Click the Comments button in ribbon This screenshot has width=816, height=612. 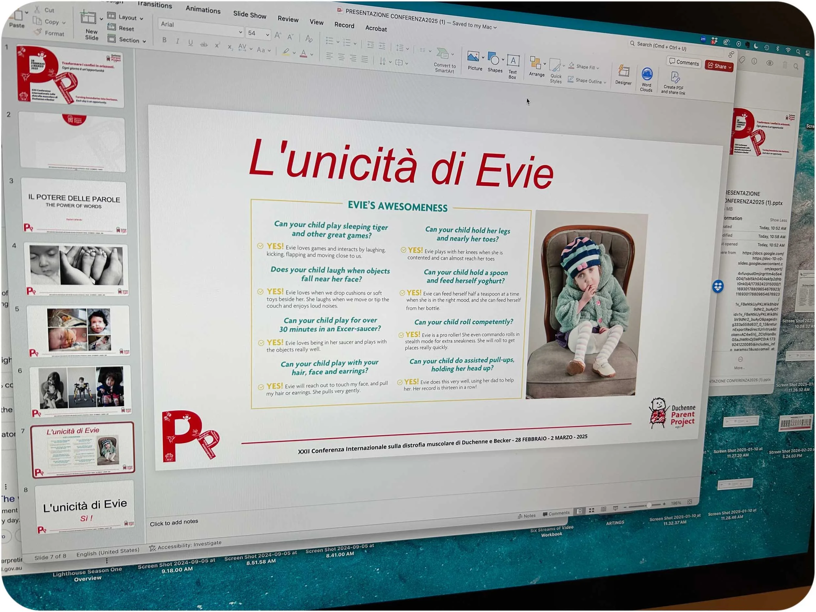(x=684, y=63)
